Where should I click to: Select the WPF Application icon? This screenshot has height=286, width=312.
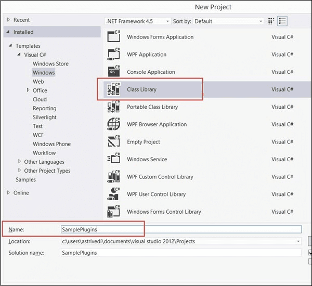(113, 55)
